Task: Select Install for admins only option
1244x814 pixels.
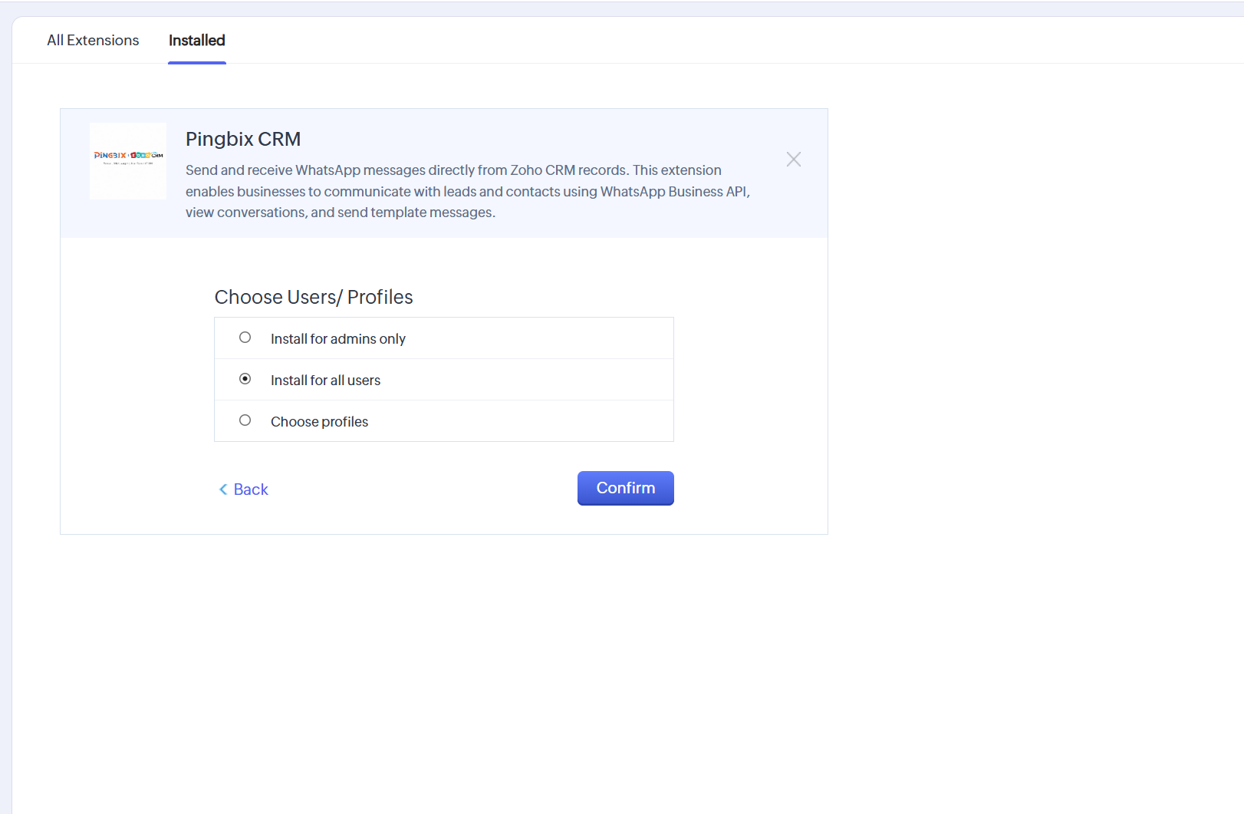Action: coord(337,338)
